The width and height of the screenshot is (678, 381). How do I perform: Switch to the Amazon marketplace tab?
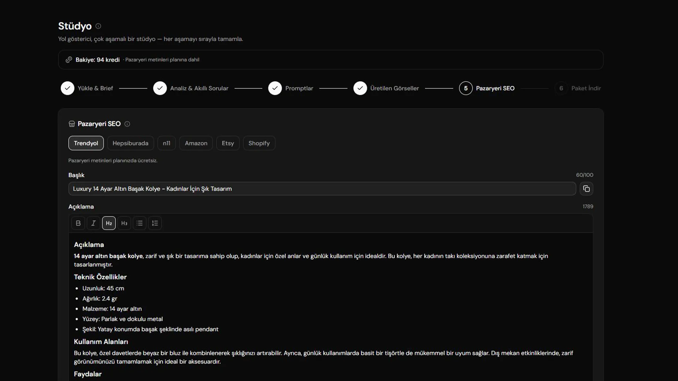[196, 143]
